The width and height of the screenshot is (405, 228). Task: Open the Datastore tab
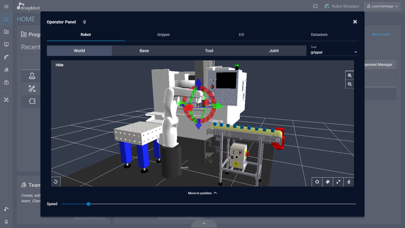click(319, 35)
